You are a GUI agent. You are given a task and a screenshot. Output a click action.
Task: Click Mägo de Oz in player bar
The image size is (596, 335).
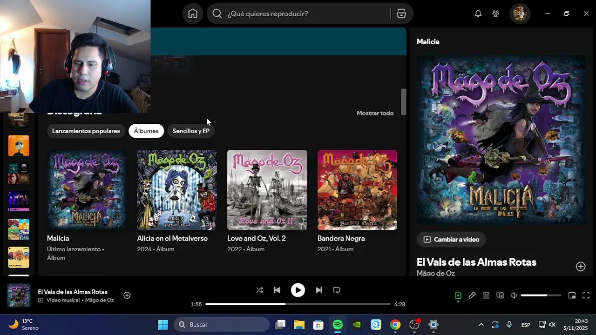(100, 300)
